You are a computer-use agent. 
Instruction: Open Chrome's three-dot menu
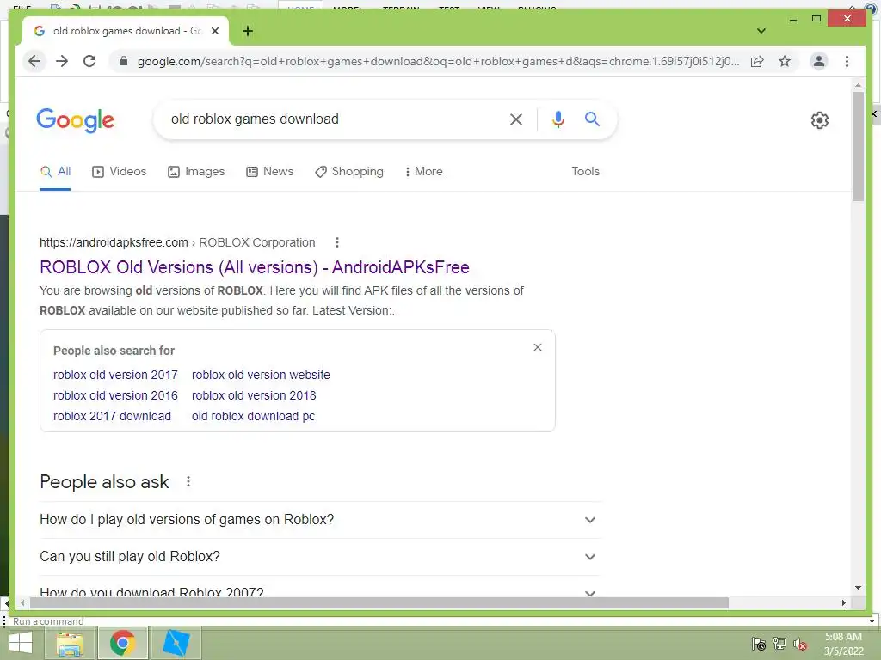pyautogui.click(x=847, y=61)
